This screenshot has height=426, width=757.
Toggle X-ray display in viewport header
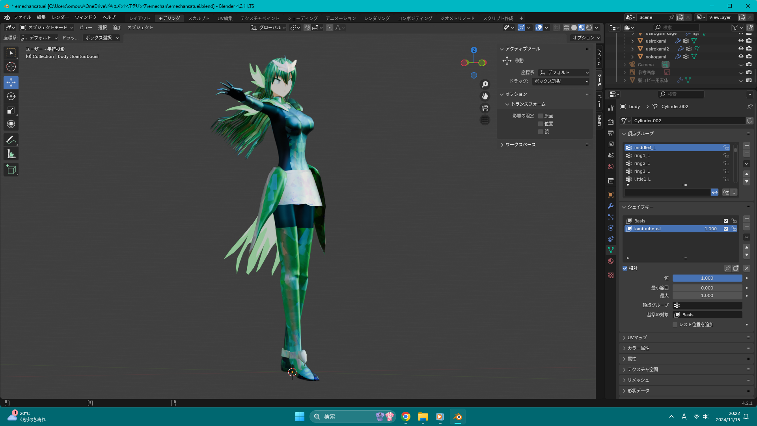[556, 28]
